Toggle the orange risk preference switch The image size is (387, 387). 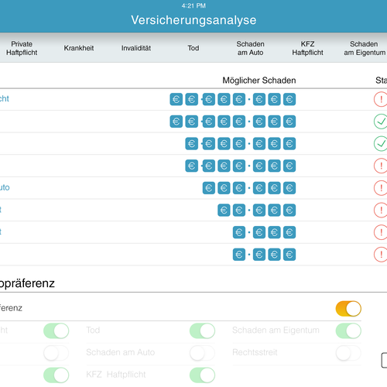tap(348, 309)
